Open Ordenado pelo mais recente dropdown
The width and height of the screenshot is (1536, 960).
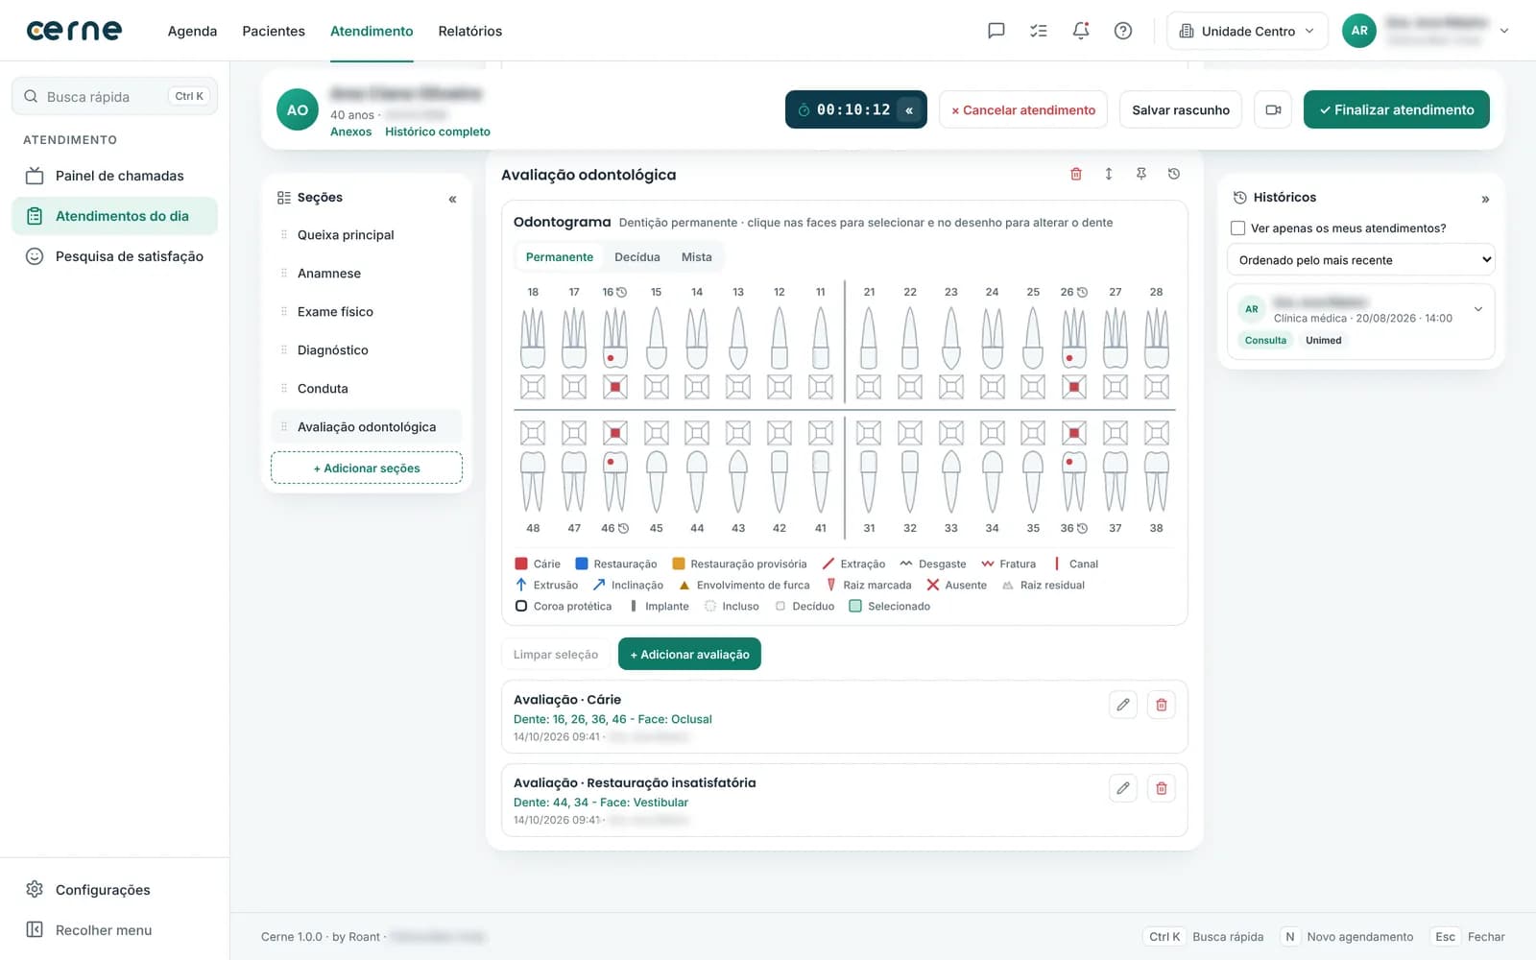[1361, 260]
